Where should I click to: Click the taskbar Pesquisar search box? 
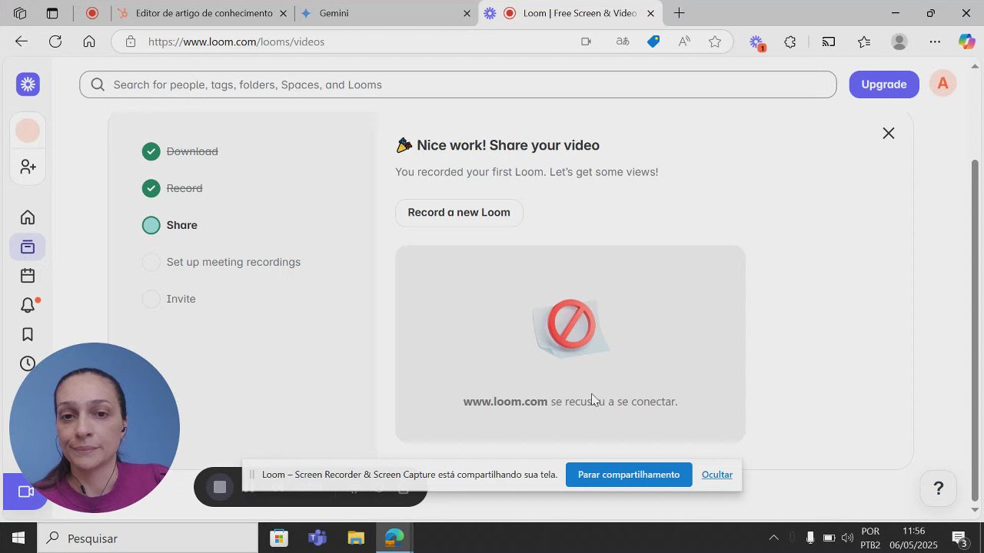(148, 538)
